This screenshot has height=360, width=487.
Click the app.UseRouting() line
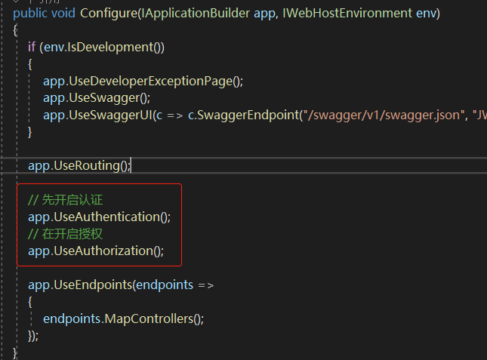click(79, 165)
